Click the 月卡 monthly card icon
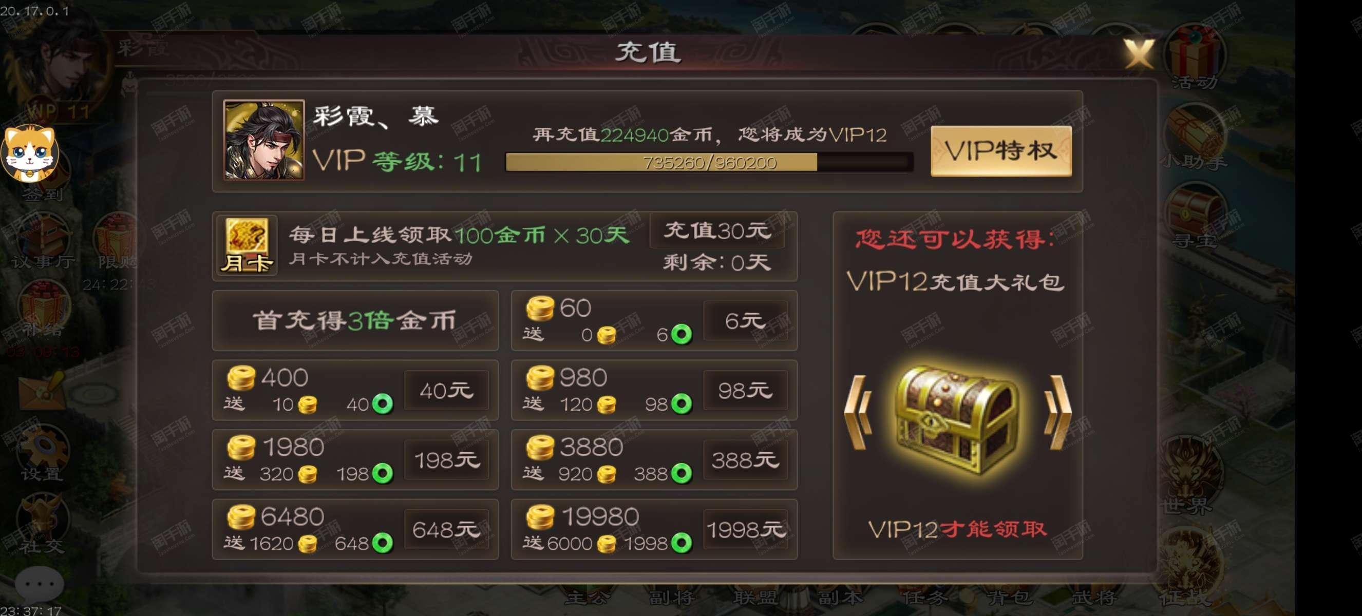 pyautogui.click(x=247, y=246)
